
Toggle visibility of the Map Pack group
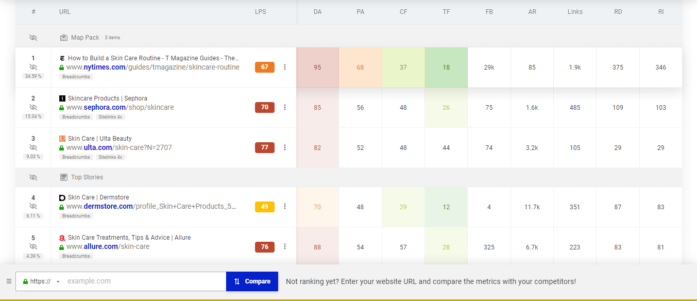(x=33, y=38)
